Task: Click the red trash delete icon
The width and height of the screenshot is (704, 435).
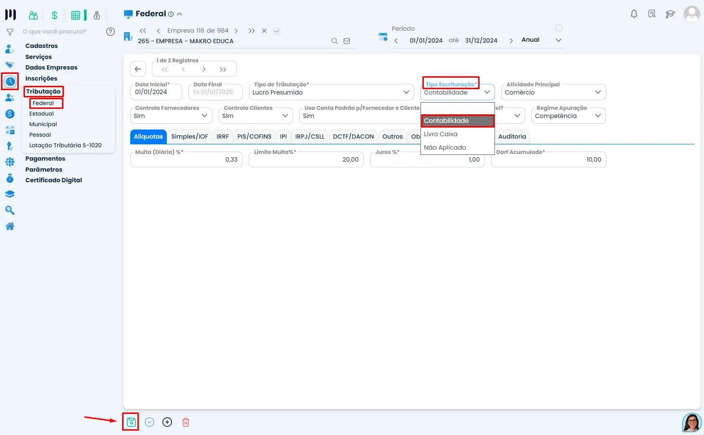Action: [185, 422]
